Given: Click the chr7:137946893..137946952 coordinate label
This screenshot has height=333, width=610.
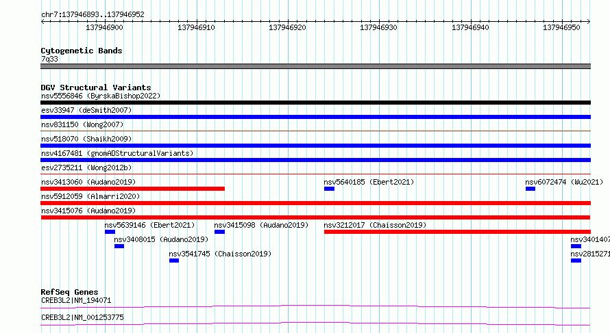Looking at the screenshot, I should [x=93, y=14].
